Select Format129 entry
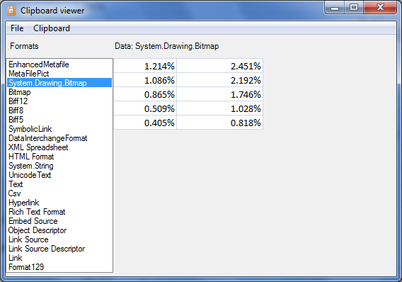The height and width of the screenshot is (282, 402). coord(59,267)
